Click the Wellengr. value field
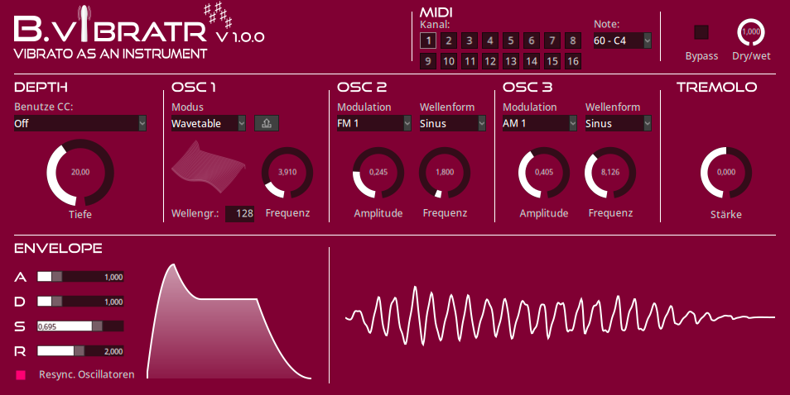Viewport: 790px width, 395px height. (x=240, y=213)
